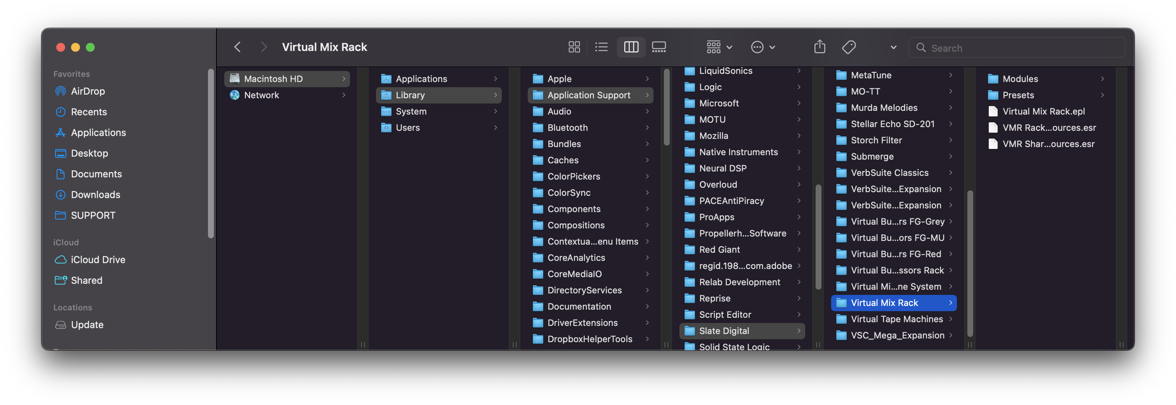Click the Share icon

pyautogui.click(x=819, y=47)
